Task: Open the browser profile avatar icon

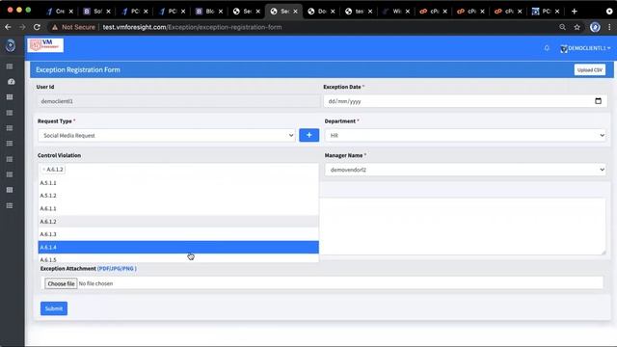Action: 595,27
